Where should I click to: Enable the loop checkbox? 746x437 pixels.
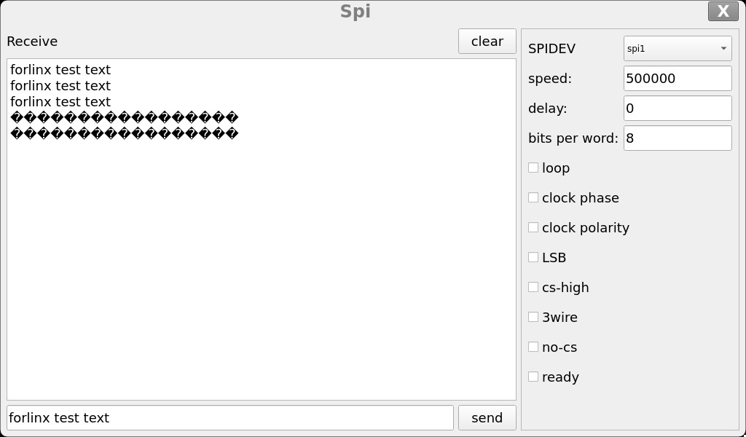pos(533,168)
